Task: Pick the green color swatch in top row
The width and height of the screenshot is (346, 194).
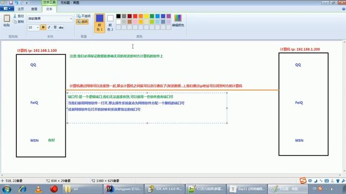Action: (x=152, y=16)
